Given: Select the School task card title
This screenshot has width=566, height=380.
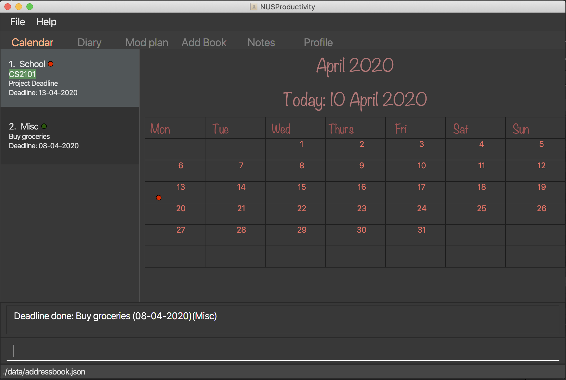Looking at the screenshot, I should [32, 64].
